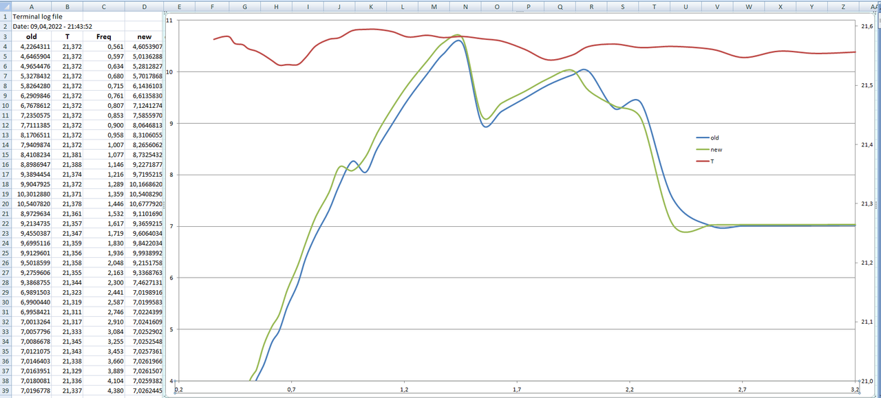Click right axis label 21,1
Screen dimensions: 881x398
[867, 322]
